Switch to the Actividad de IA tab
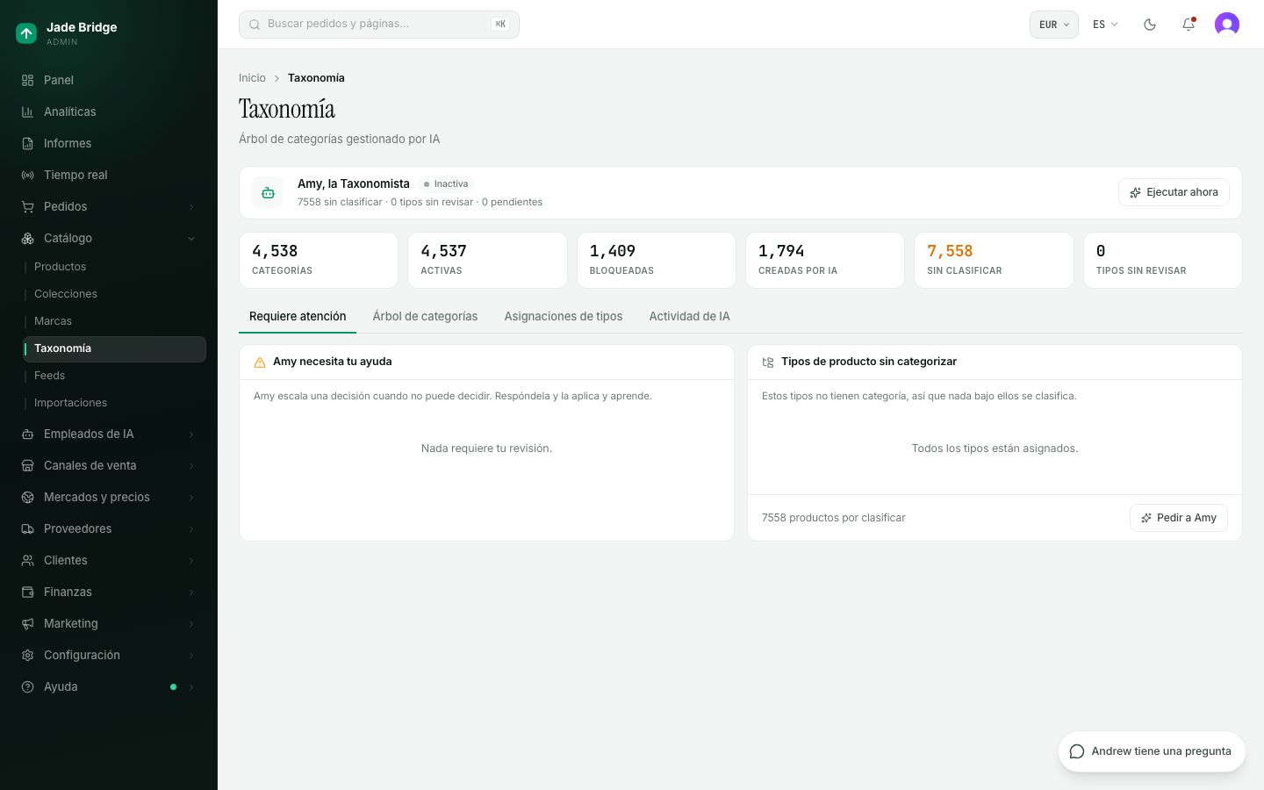1264x790 pixels. (x=689, y=316)
